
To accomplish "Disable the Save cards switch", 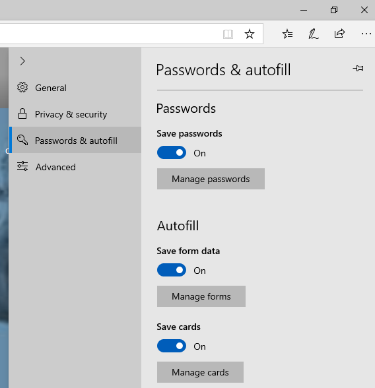I will click(x=172, y=346).
